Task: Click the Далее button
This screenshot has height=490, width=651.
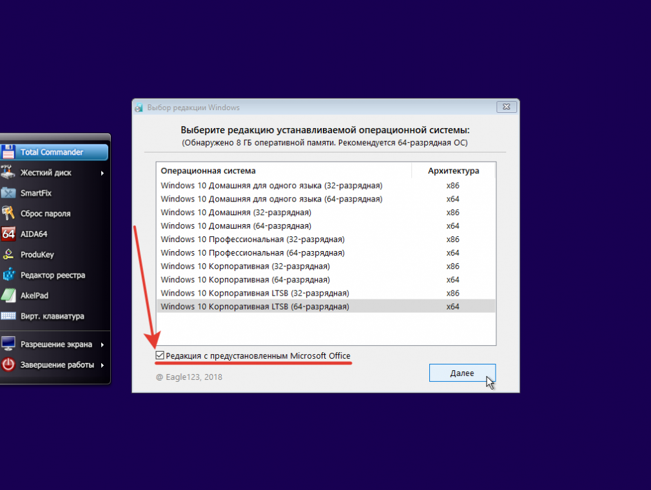Action: click(462, 373)
